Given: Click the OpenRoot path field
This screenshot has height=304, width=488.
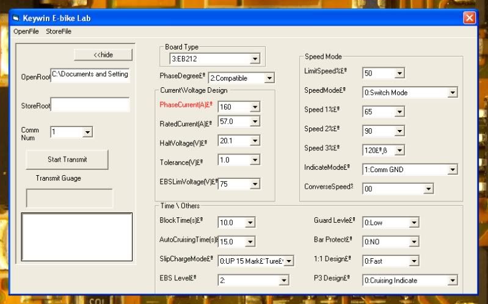Looking at the screenshot, I should point(90,75).
